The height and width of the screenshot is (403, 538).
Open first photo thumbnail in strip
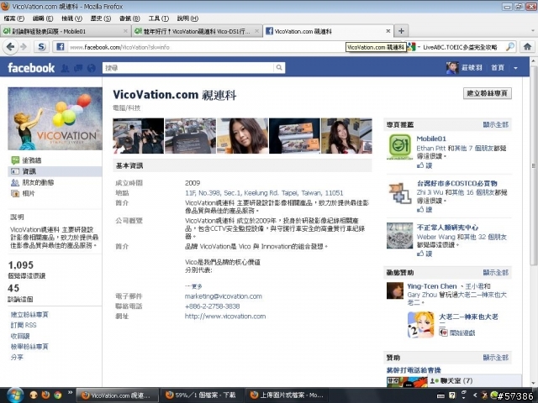[x=138, y=136]
